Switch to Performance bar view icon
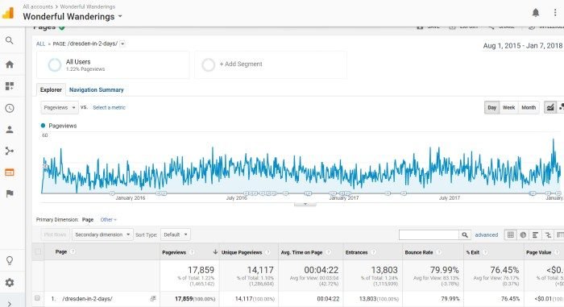Viewport: 564px width, 307px height. pyautogui.click(x=535, y=235)
